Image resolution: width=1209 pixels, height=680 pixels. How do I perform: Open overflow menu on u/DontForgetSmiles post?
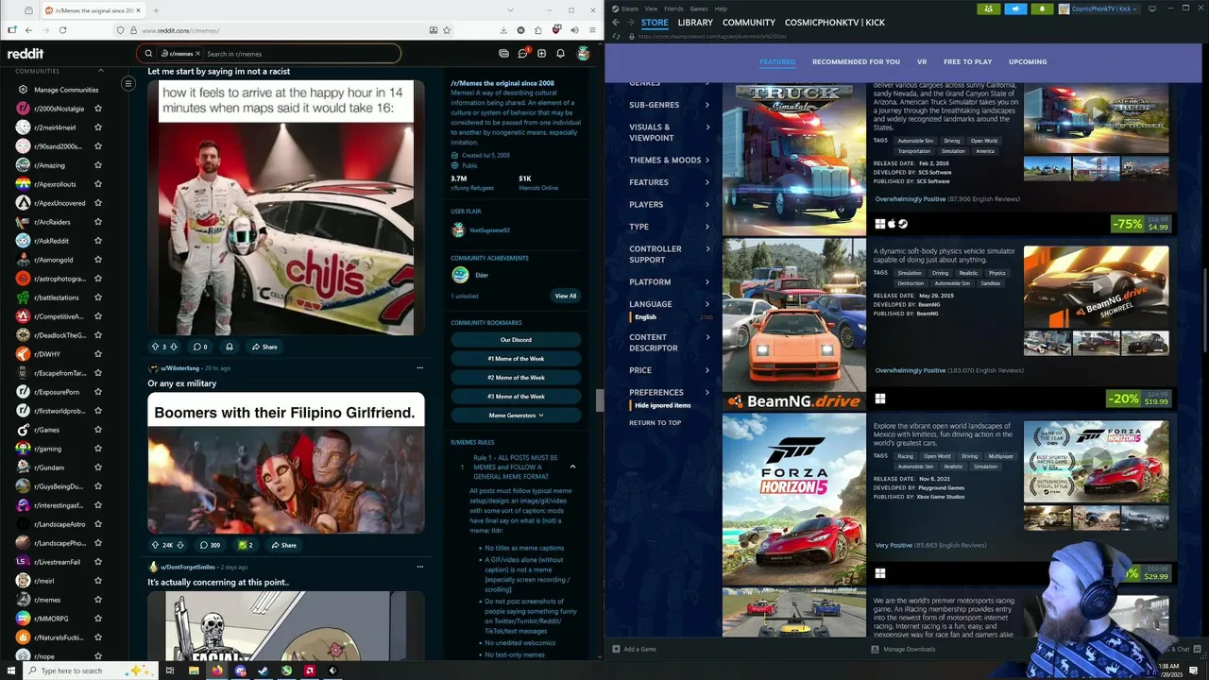(420, 567)
